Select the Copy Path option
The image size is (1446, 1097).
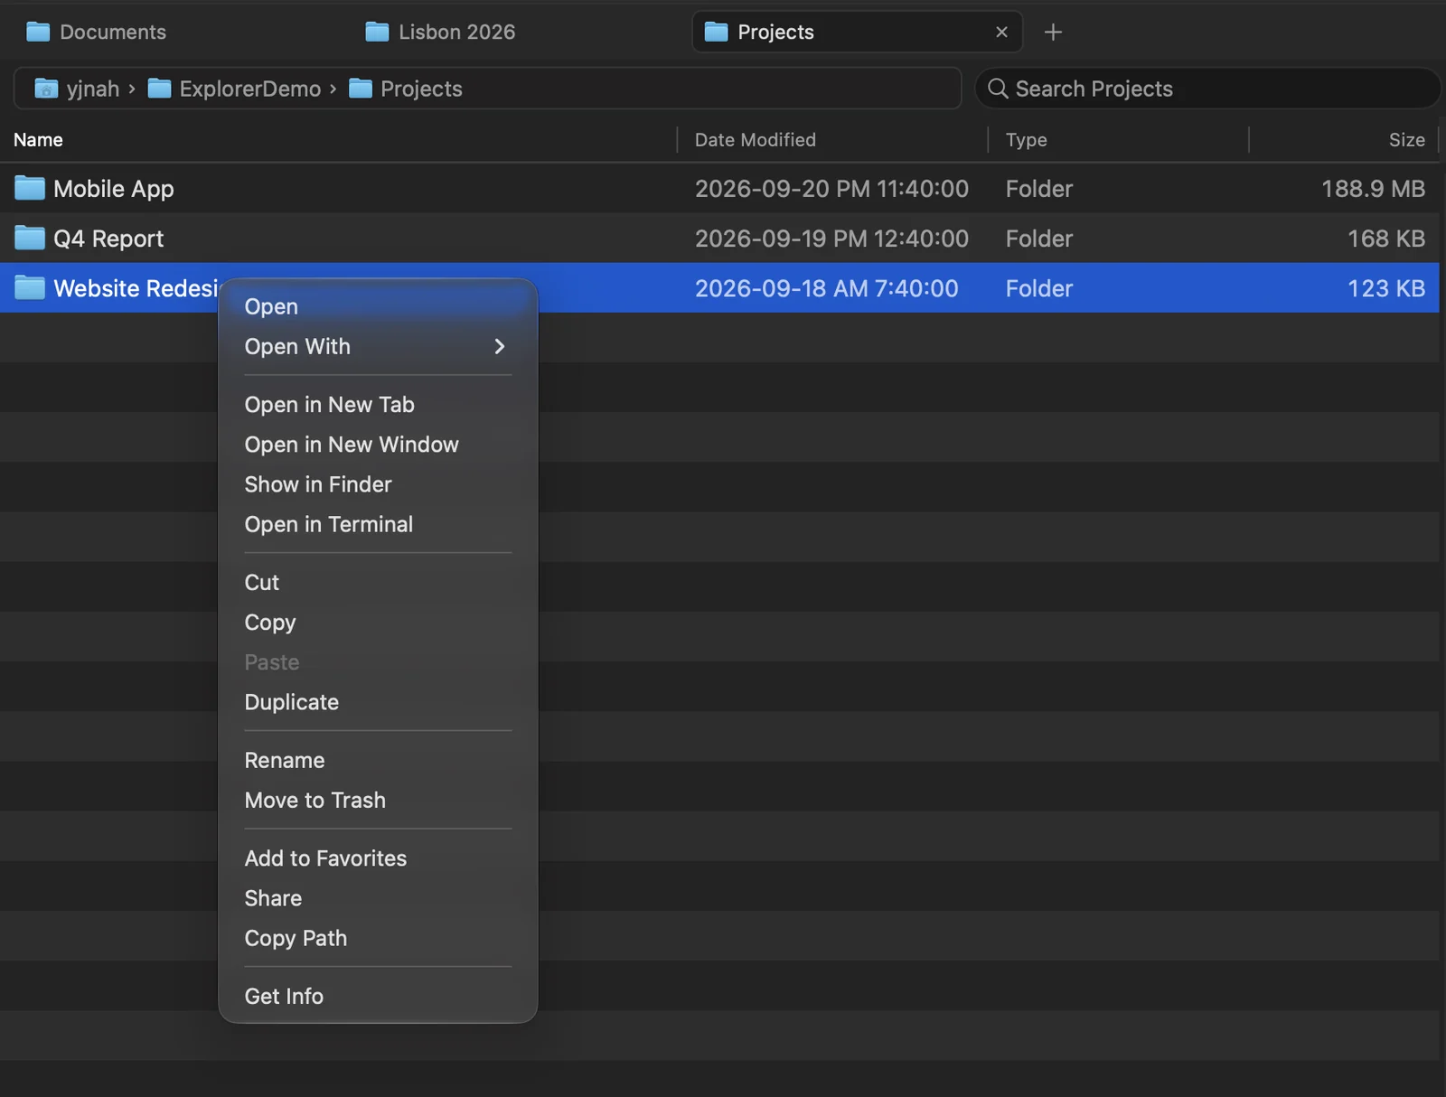[x=378, y=938]
